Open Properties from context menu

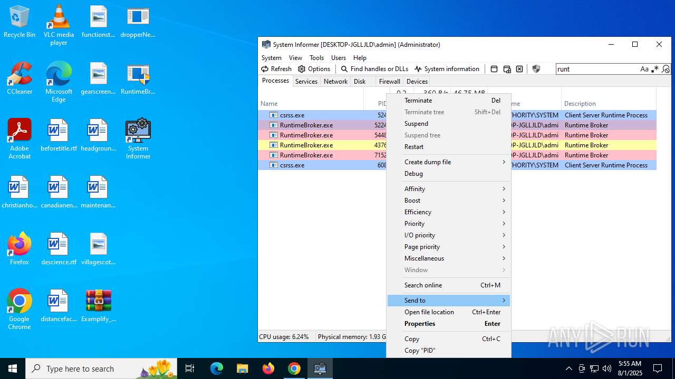[449, 324]
